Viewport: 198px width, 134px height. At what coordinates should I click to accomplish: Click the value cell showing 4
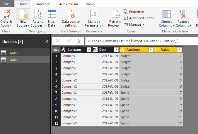[x=168, y=74]
